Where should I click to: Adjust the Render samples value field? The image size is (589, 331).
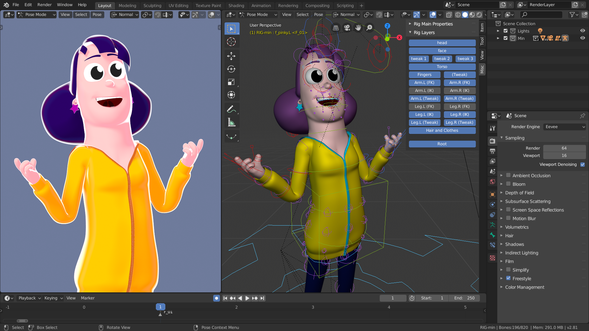tap(564, 148)
